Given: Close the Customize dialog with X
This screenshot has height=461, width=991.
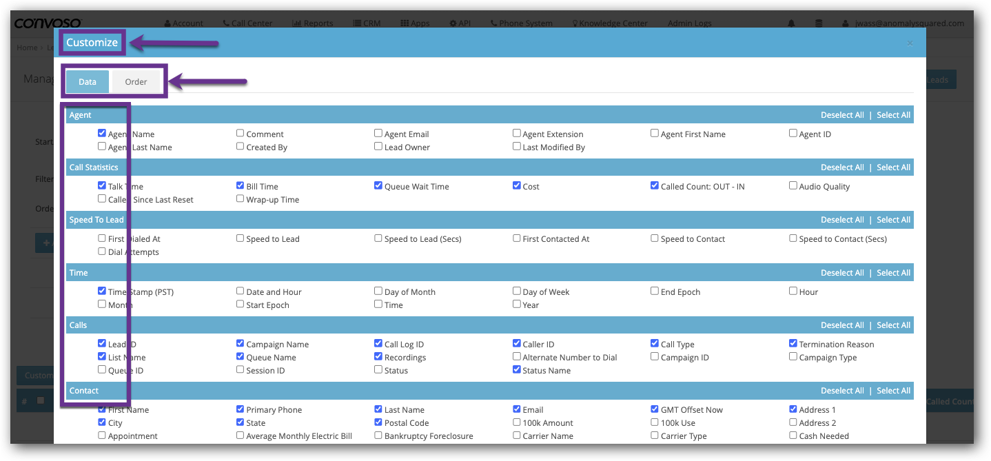Looking at the screenshot, I should 910,43.
